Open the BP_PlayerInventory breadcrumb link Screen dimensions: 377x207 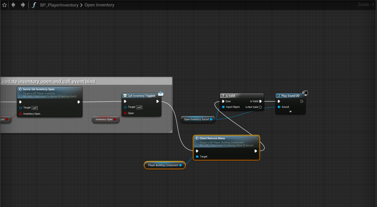pyautogui.click(x=59, y=5)
